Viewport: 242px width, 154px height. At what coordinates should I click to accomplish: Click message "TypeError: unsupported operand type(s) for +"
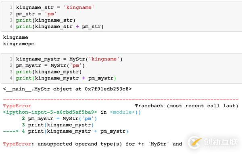(x=73, y=144)
